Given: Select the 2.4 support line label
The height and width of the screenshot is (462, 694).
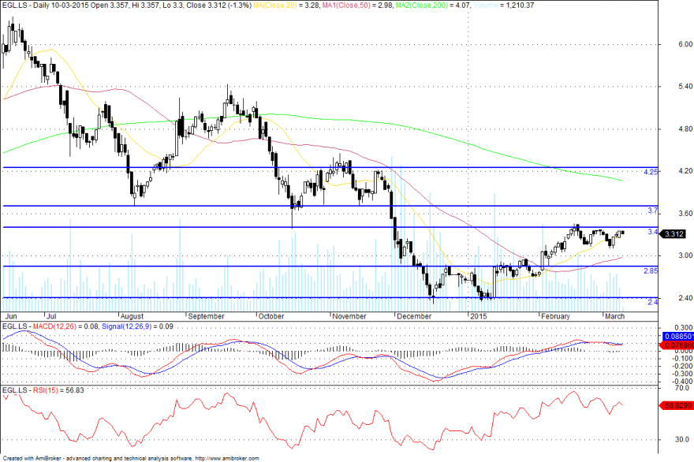Looking at the screenshot, I should (653, 302).
